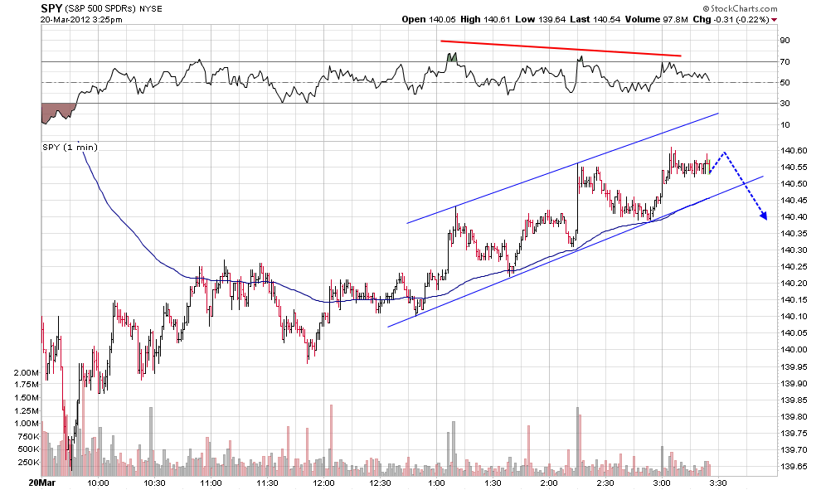Click the RSI axis label 30

coord(785,104)
